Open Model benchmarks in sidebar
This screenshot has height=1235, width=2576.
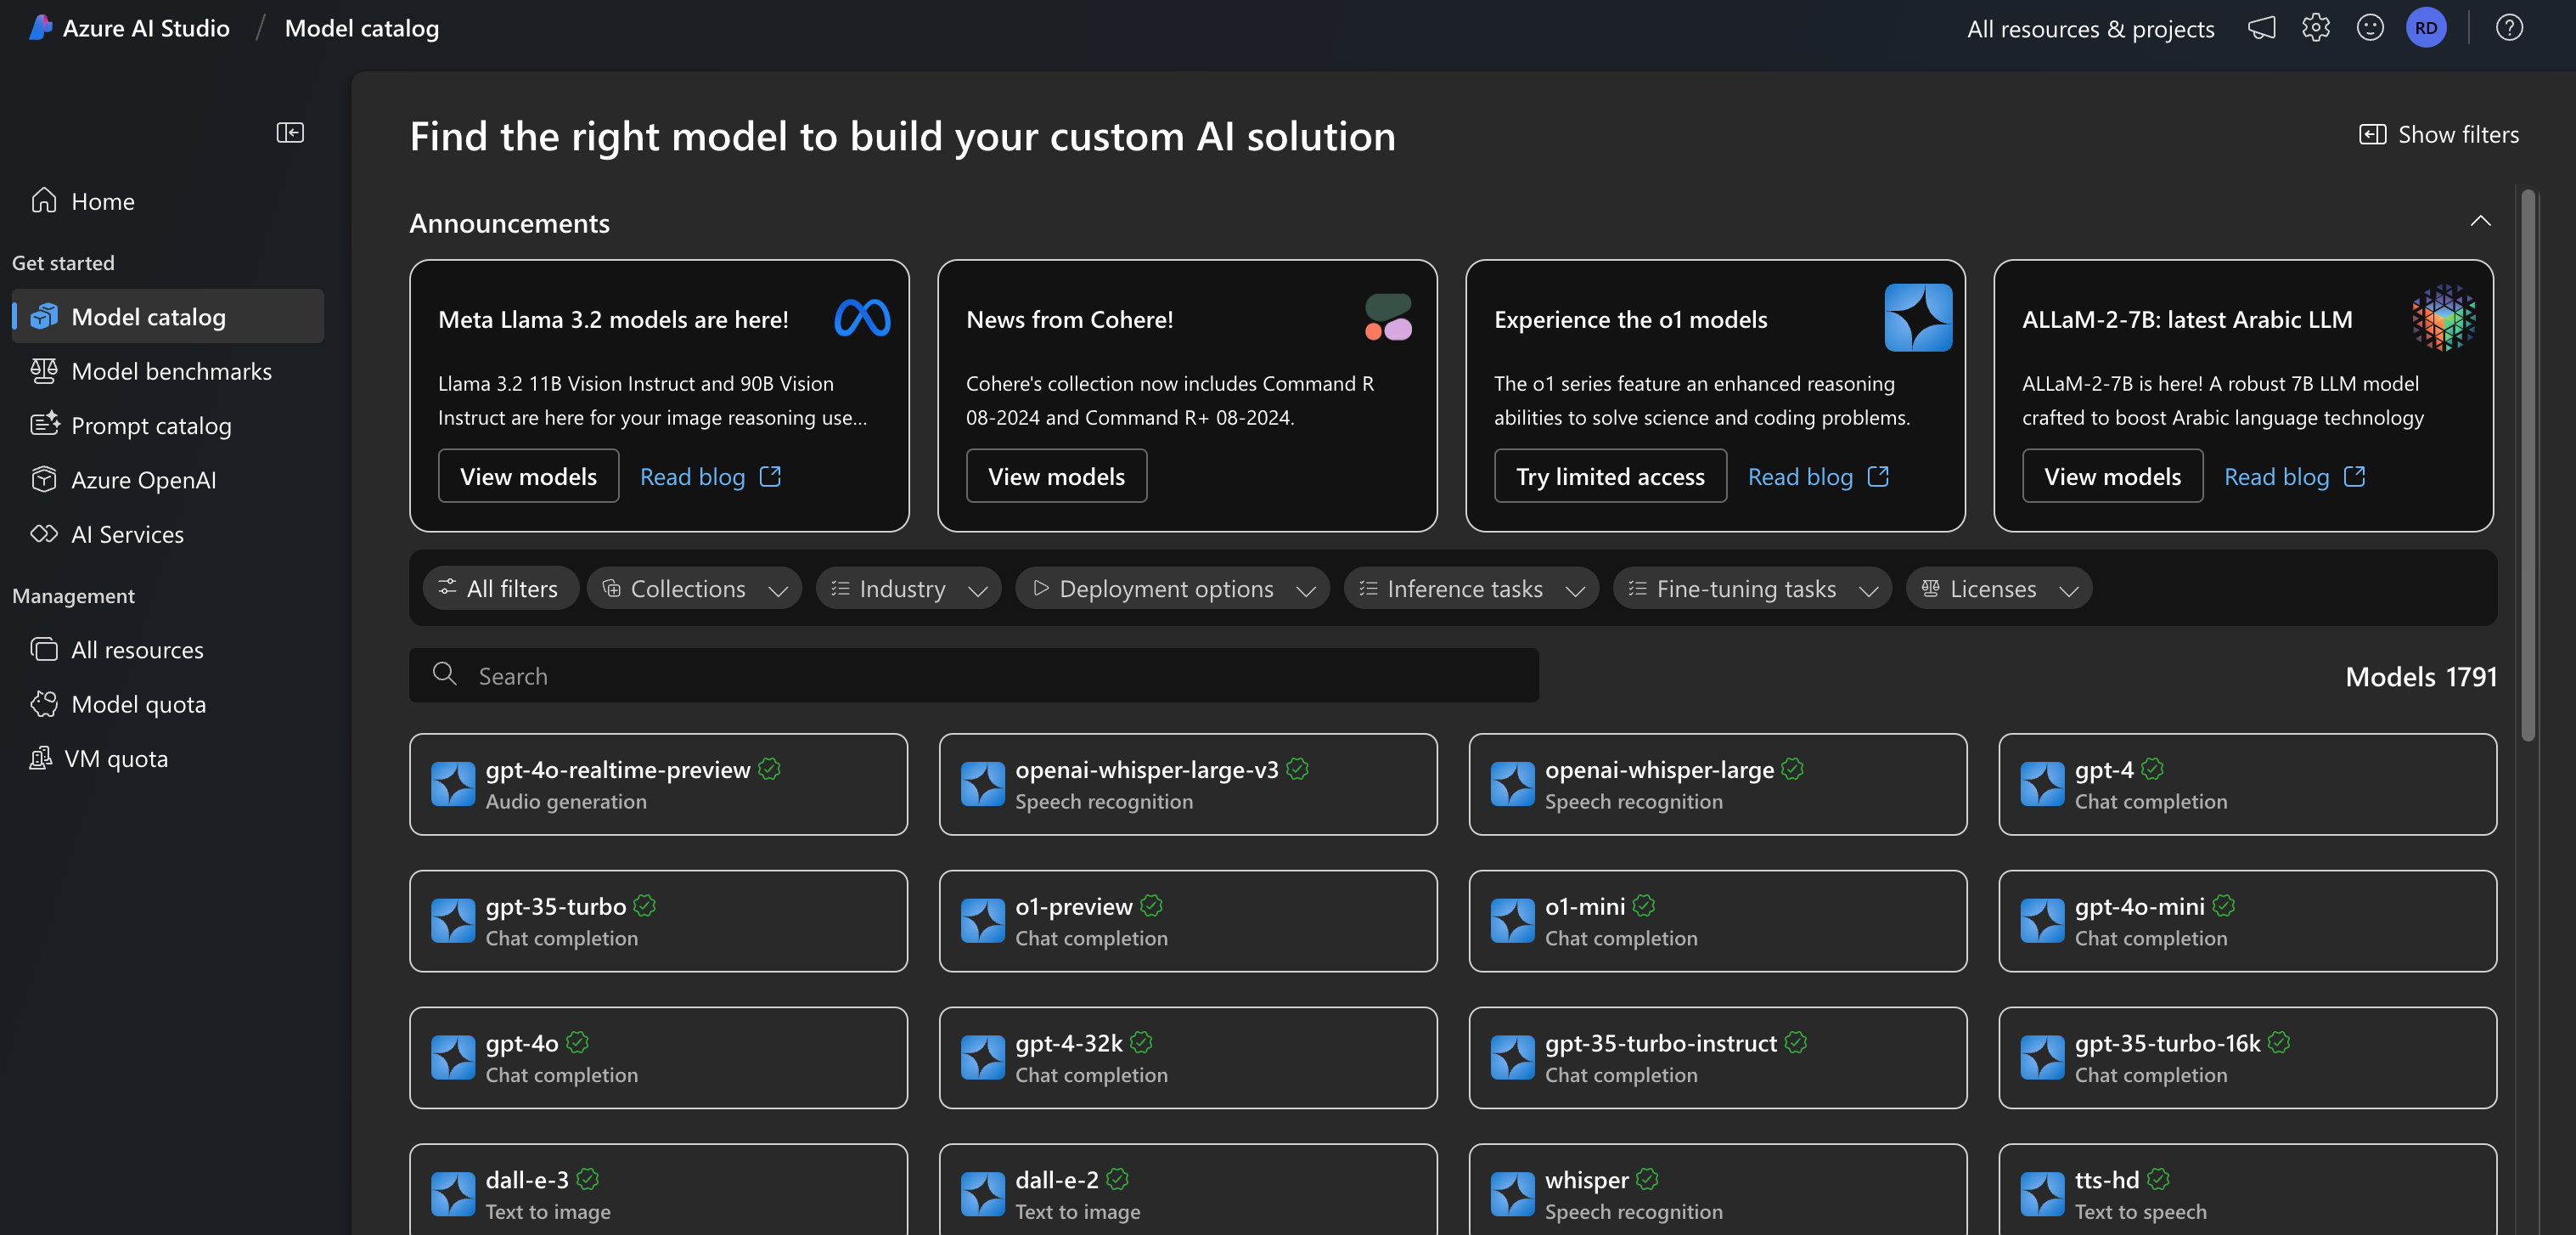[171, 371]
